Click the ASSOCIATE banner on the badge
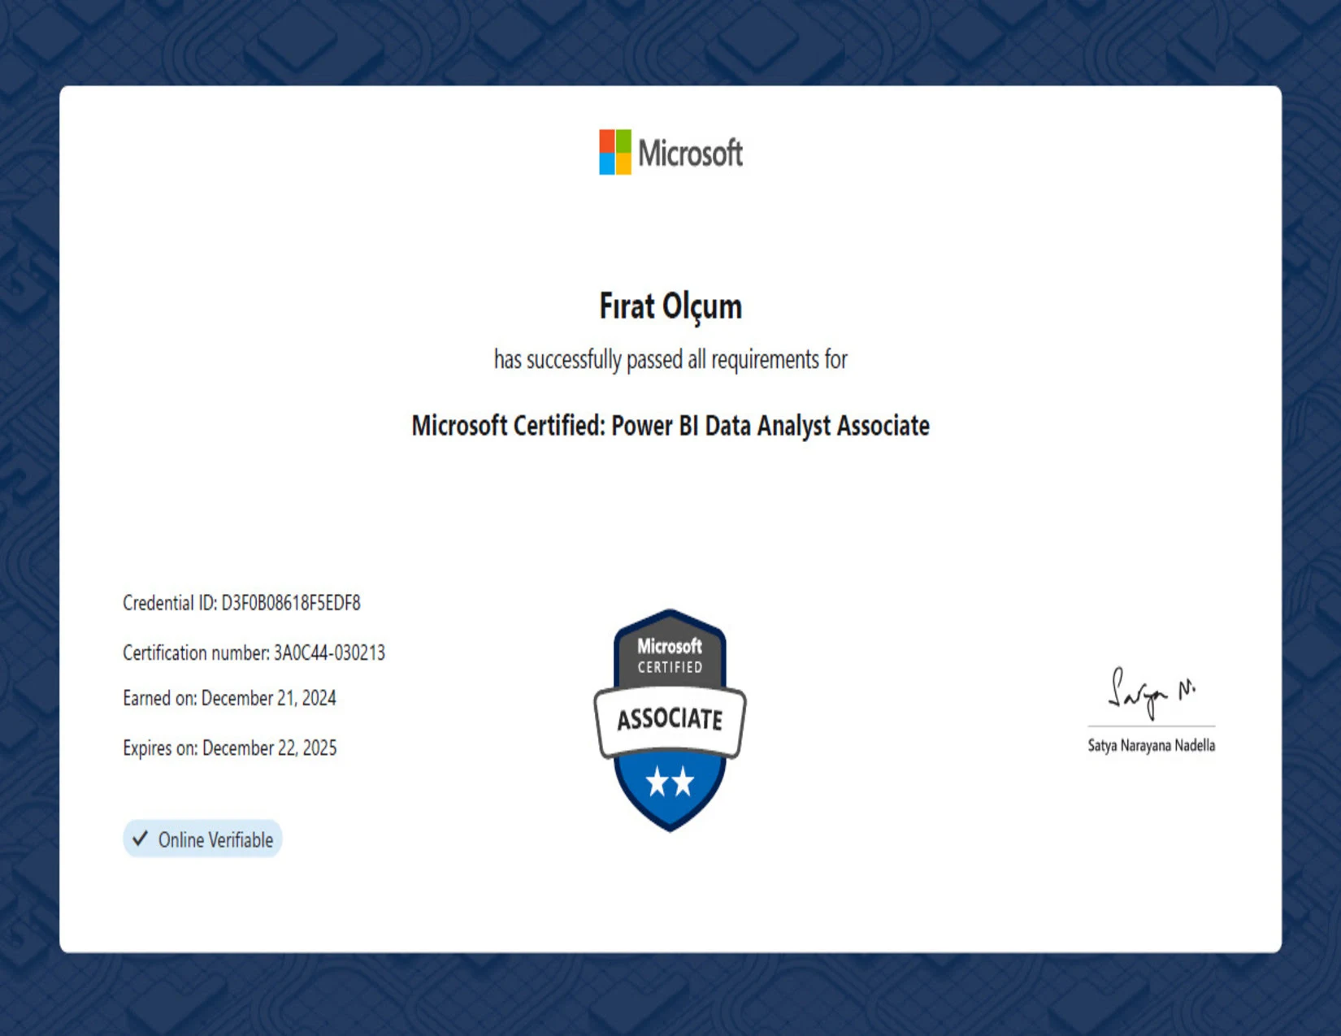This screenshot has height=1036, width=1341. [x=670, y=720]
